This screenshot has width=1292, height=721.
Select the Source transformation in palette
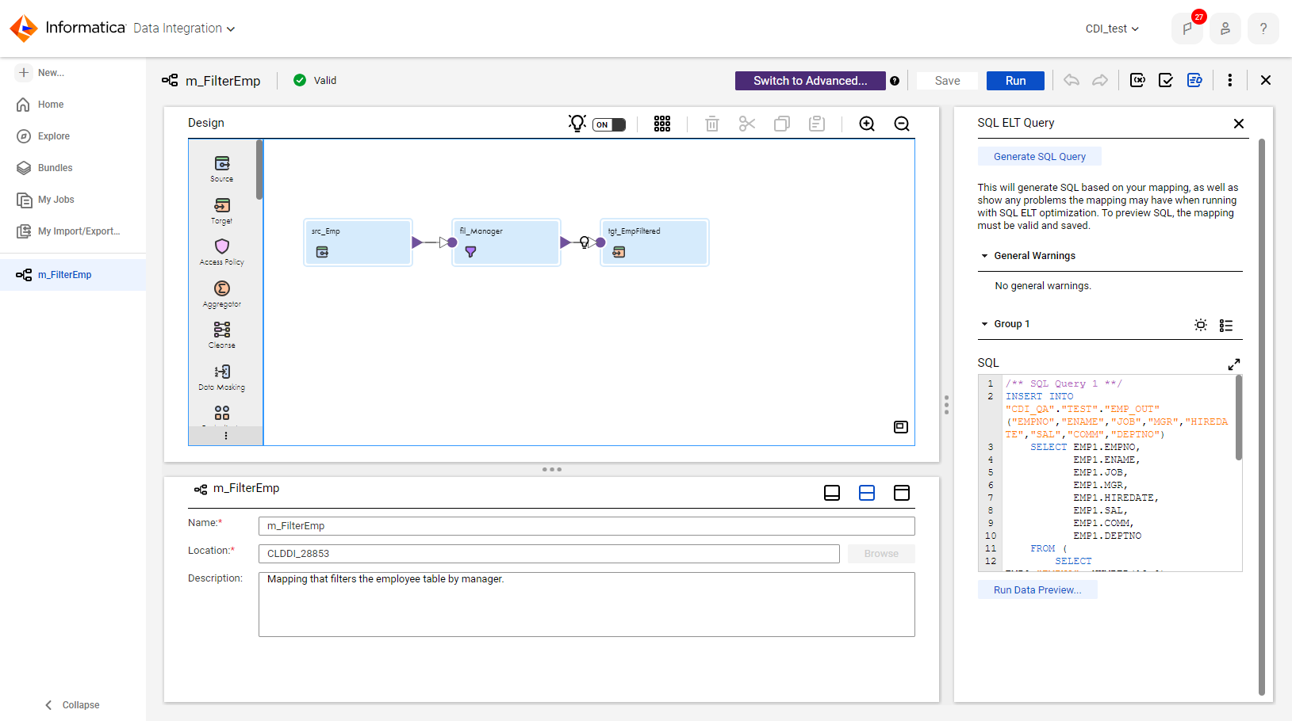coord(222,169)
